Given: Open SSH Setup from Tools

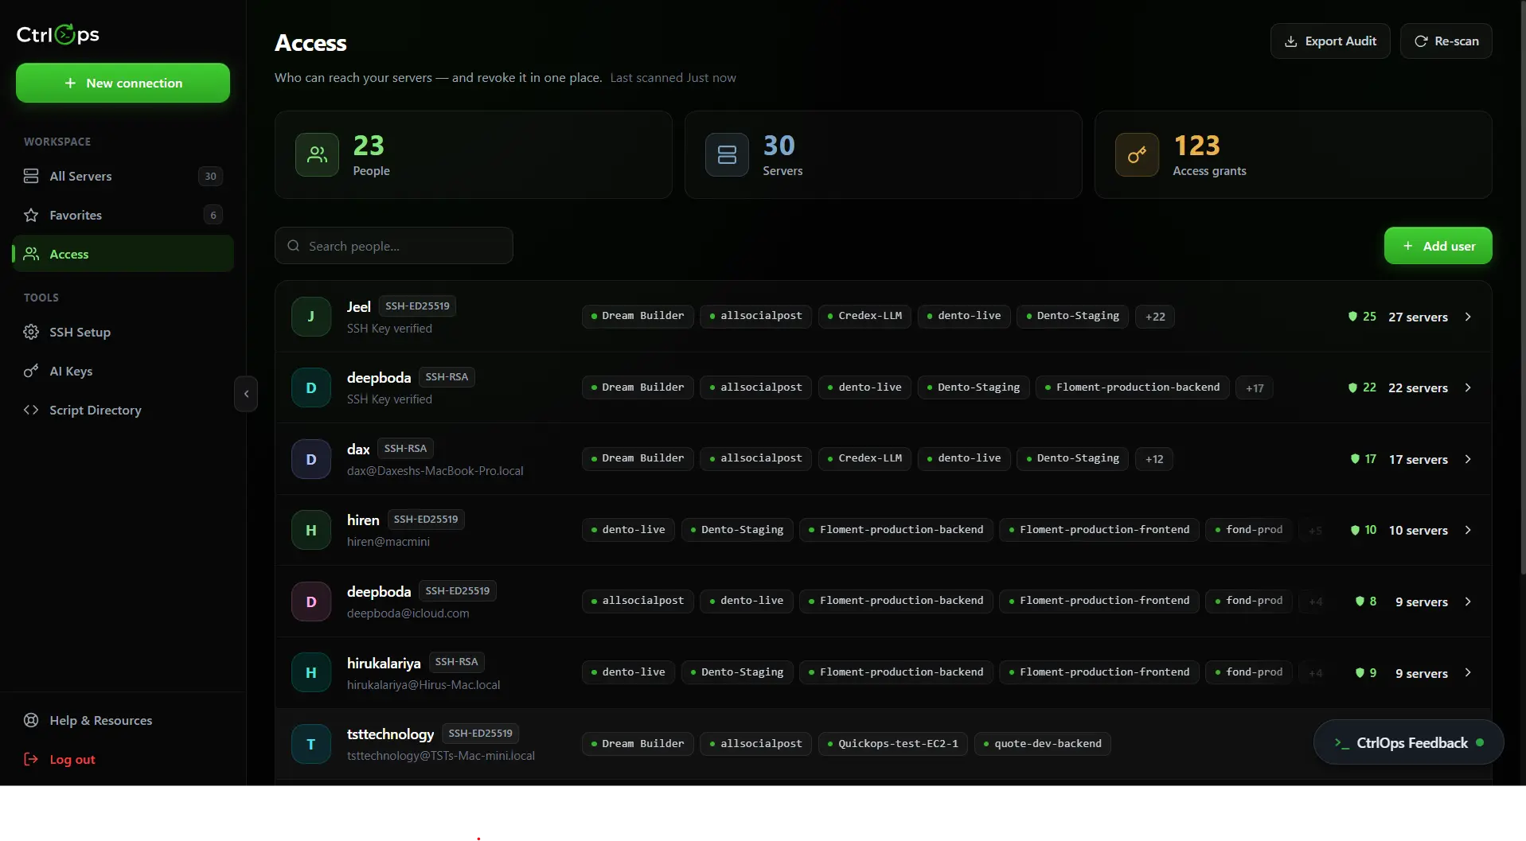Looking at the screenshot, I should tap(123, 332).
